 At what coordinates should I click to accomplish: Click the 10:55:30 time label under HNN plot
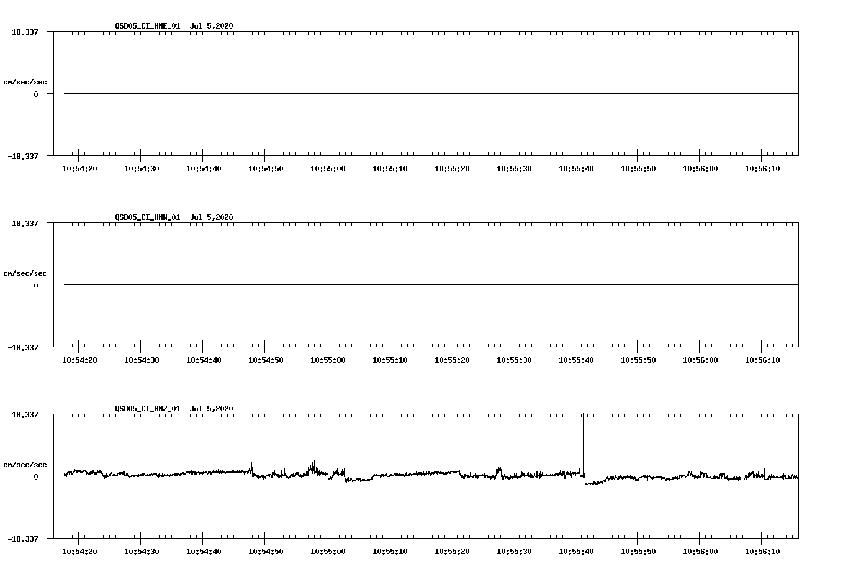click(514, 360)
